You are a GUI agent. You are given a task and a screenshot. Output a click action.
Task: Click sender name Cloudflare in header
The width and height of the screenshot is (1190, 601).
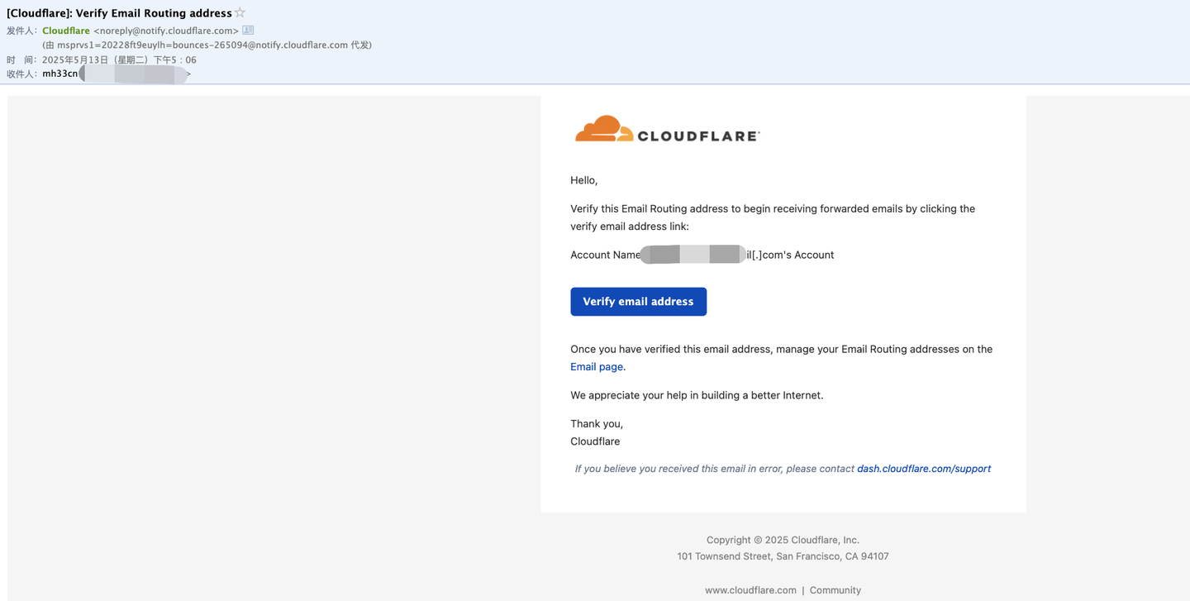[66, 31]
